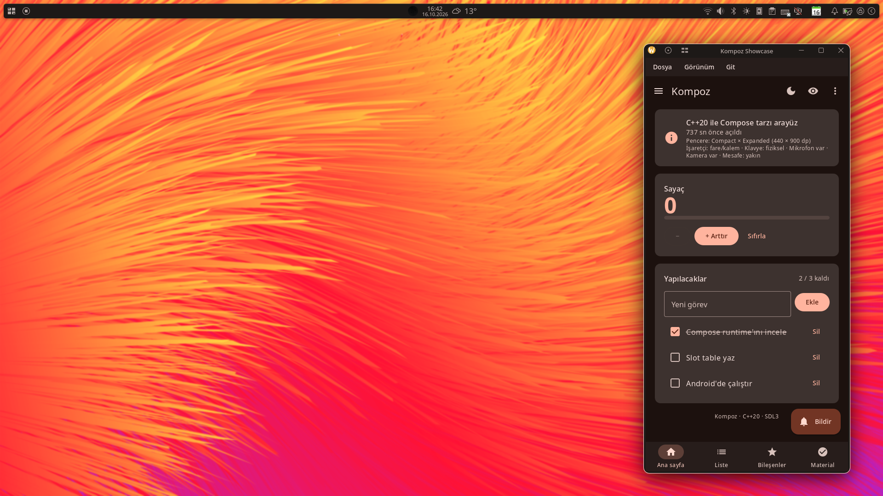Click the W app icon in Kompoz title bar

(x=652, y=51)
